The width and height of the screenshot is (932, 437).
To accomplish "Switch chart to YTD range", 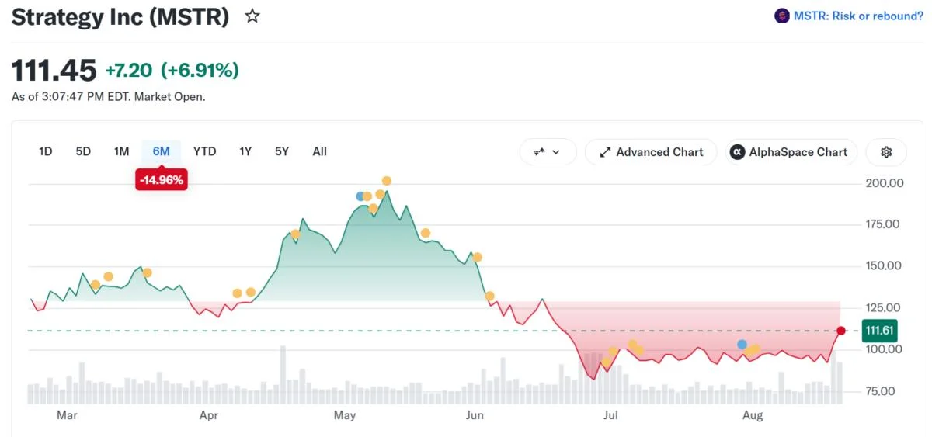I will click(205, 151).
